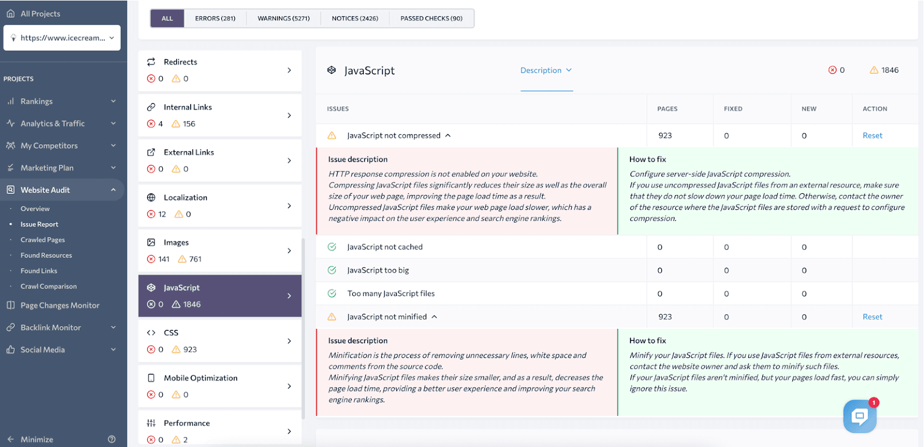Screen dimensions: 924x447
Task: Open the live chat widget
Action: tap(859, 416)
